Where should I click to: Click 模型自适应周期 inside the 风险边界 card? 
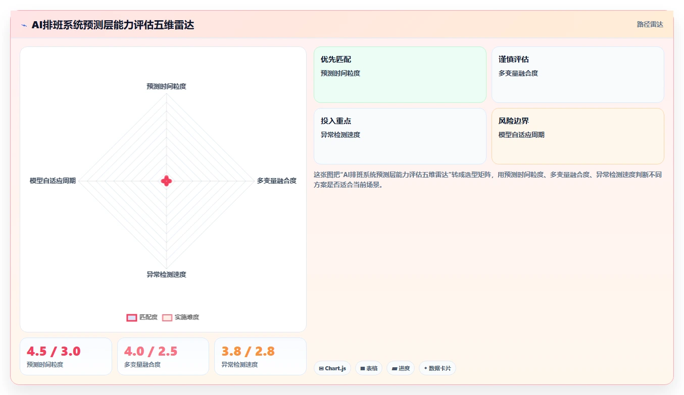tap(521, 135)
